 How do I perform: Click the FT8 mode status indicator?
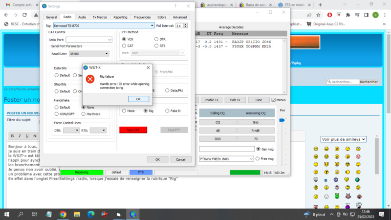click(141, 172)
